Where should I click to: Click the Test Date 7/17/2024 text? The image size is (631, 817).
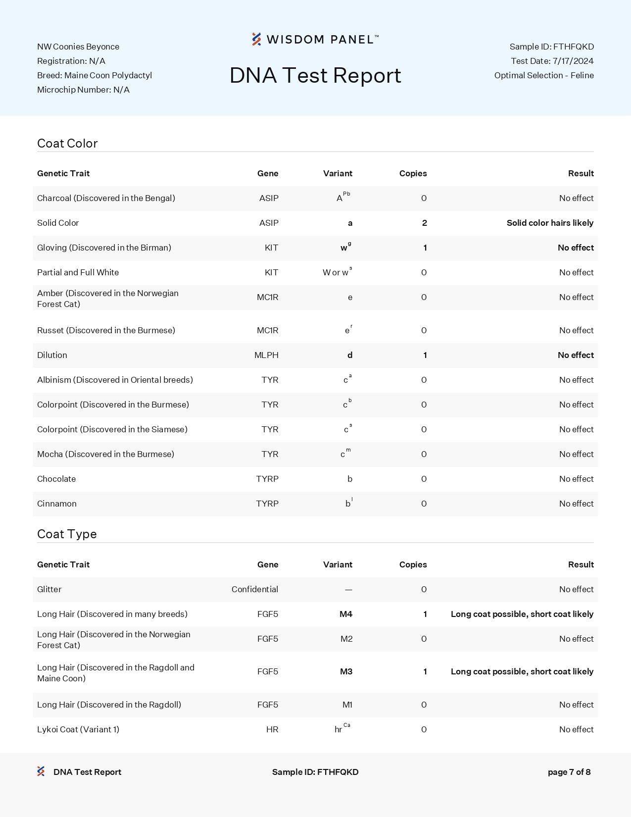[552, 61]
